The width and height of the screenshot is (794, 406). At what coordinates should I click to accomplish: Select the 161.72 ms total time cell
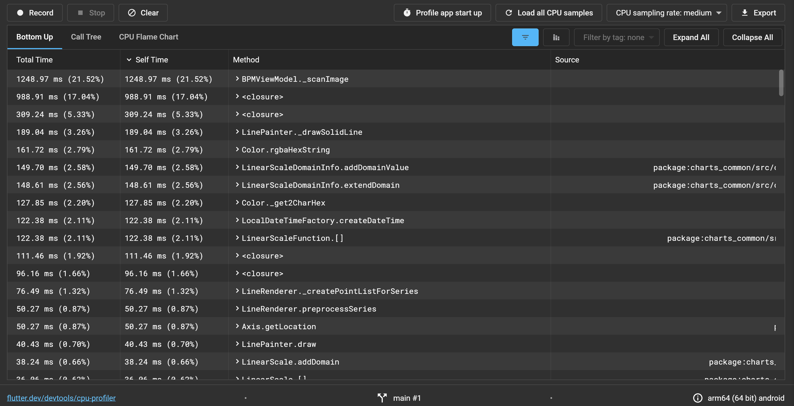(56, 150)
